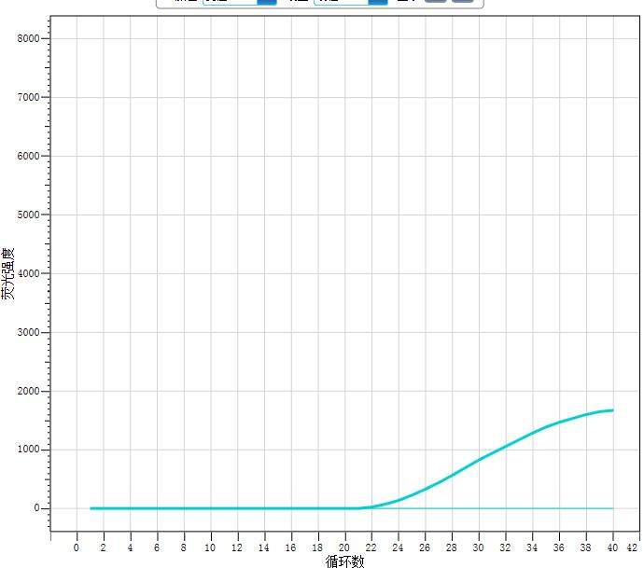Click cycle number 6 on the x-axis
Screen dimensions: 644x568
(x=157, y=547)
